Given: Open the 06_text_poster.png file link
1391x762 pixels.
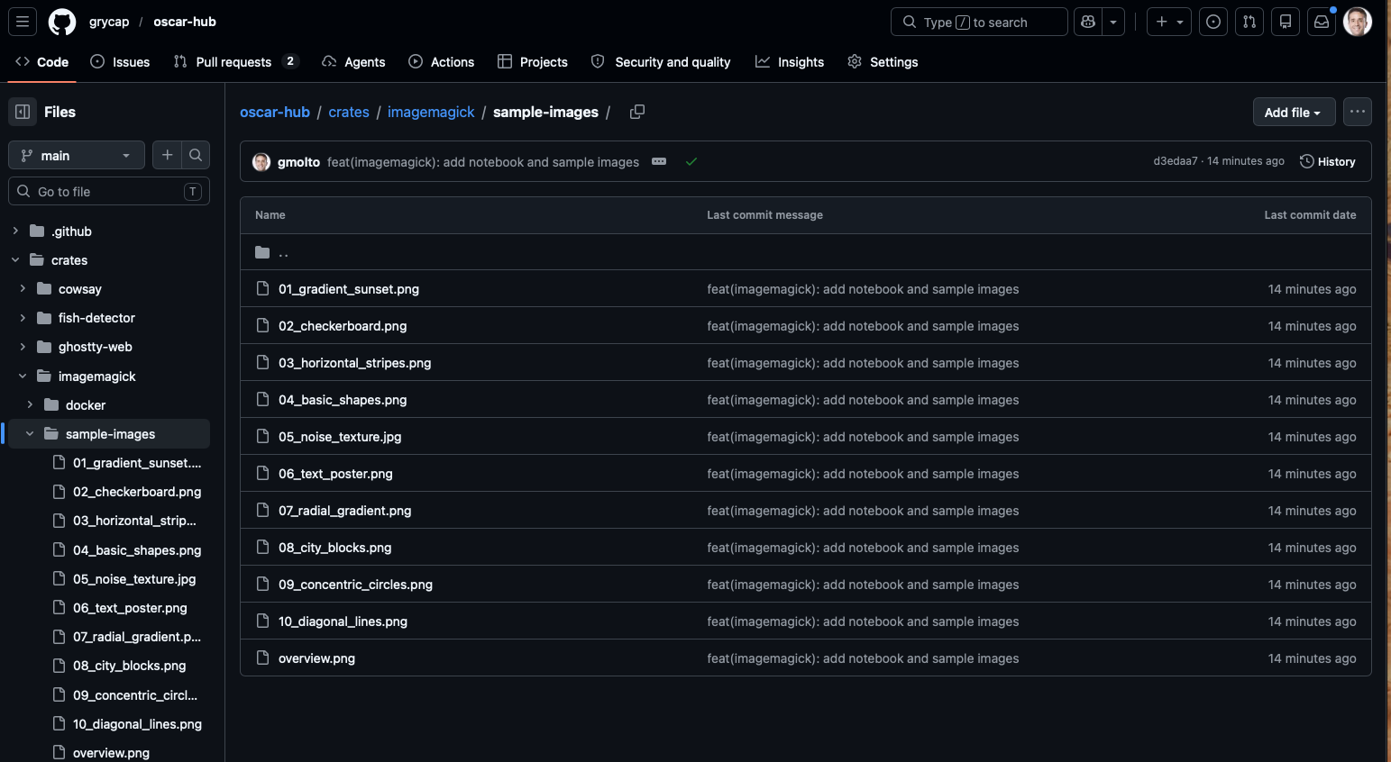Looking at the screenshot, I should tap(335, 474).
